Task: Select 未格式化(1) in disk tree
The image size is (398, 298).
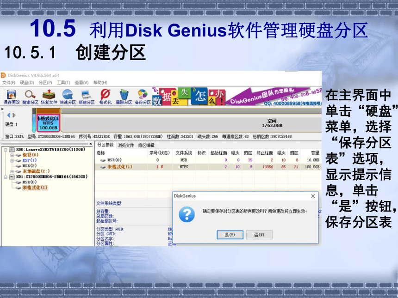Action: click(x=35, y=188)
